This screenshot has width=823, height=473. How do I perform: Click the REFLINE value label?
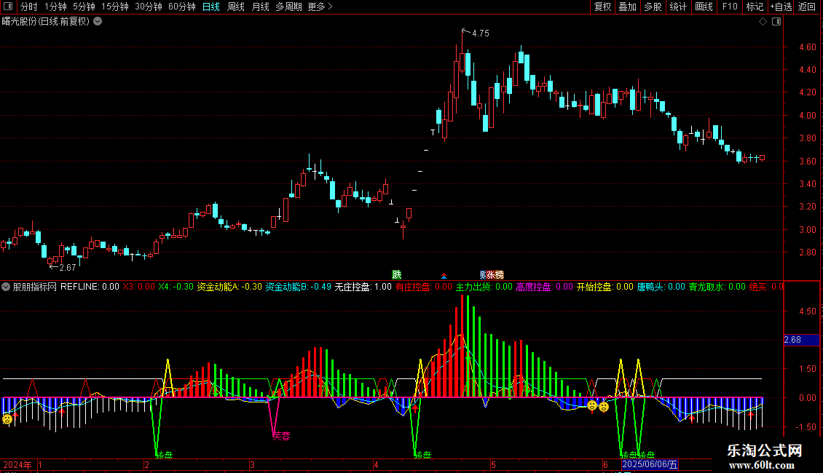(x=90, y=287)
